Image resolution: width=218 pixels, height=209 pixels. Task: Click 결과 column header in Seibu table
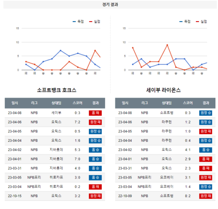pyautogui.click(x=206, y=103)
